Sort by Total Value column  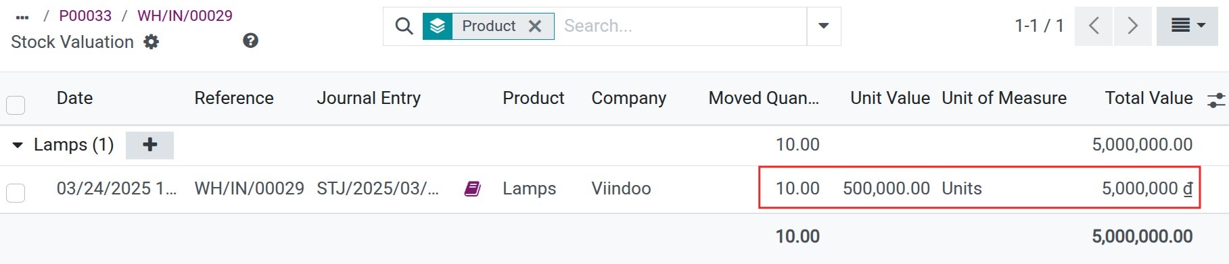pos(1149,98)
